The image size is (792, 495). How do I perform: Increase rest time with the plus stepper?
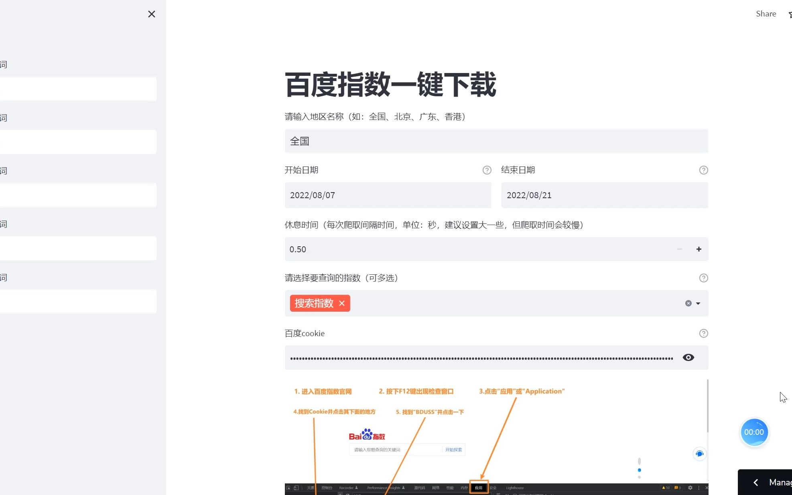(x=699, y=249)
